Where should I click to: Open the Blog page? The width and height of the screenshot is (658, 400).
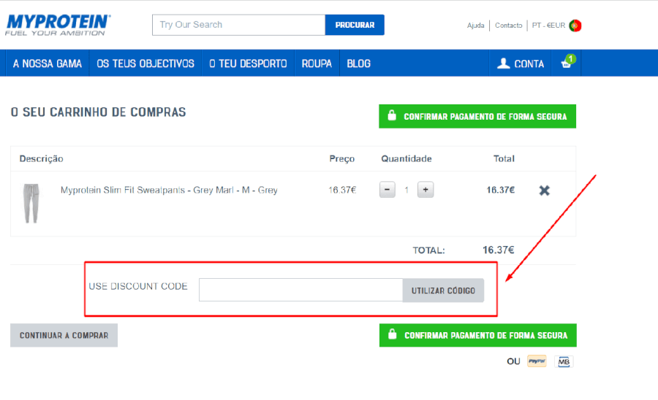pos(358,64)
